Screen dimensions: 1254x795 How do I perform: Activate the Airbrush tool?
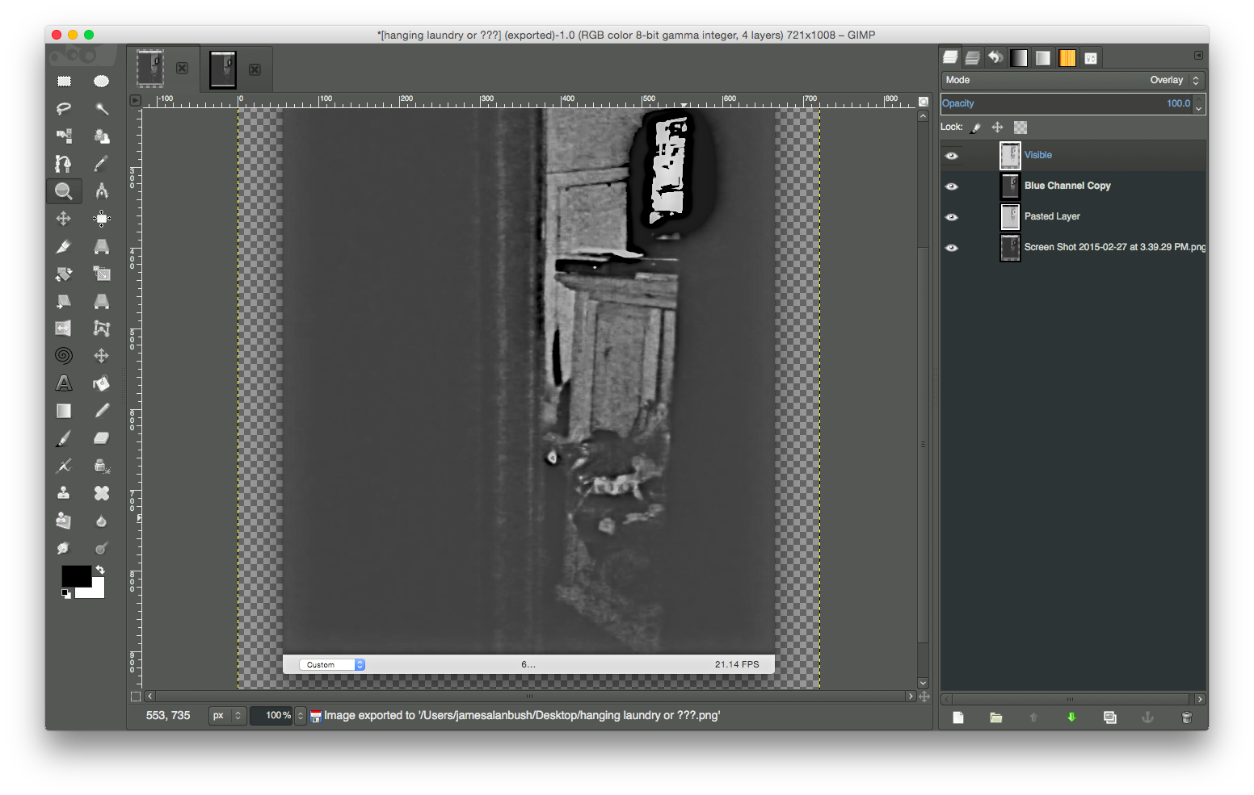coord(64,466)
